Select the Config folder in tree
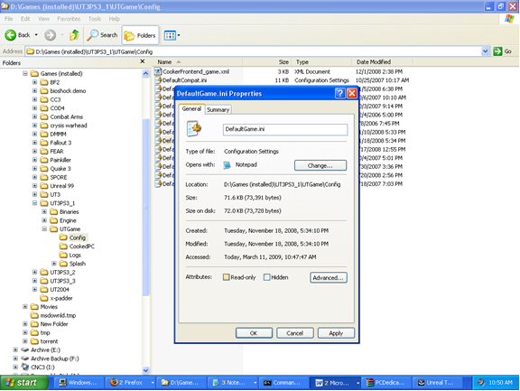This screenshot has height=391, width=520. [x=78, y=237]
